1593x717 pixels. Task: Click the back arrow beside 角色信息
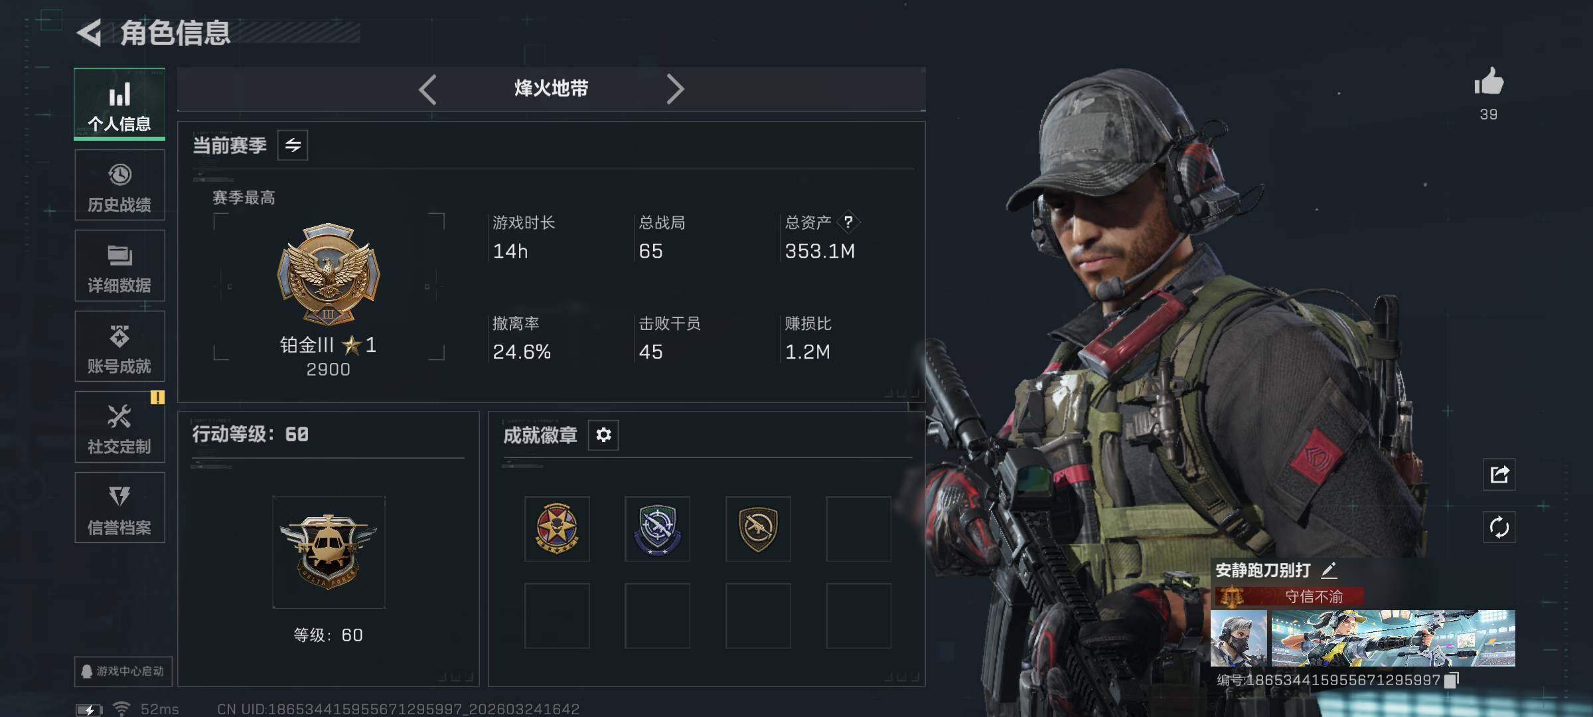(x=90, y=33)
